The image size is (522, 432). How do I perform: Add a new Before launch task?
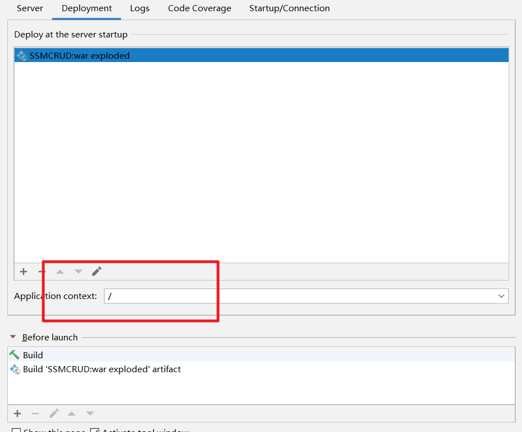point(17,414)
